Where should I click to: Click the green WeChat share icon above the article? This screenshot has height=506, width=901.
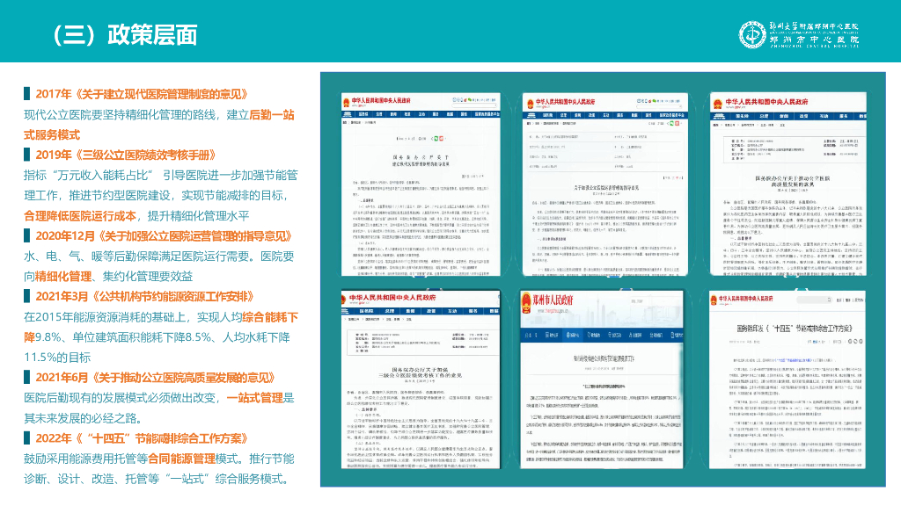tap(436, 139)
